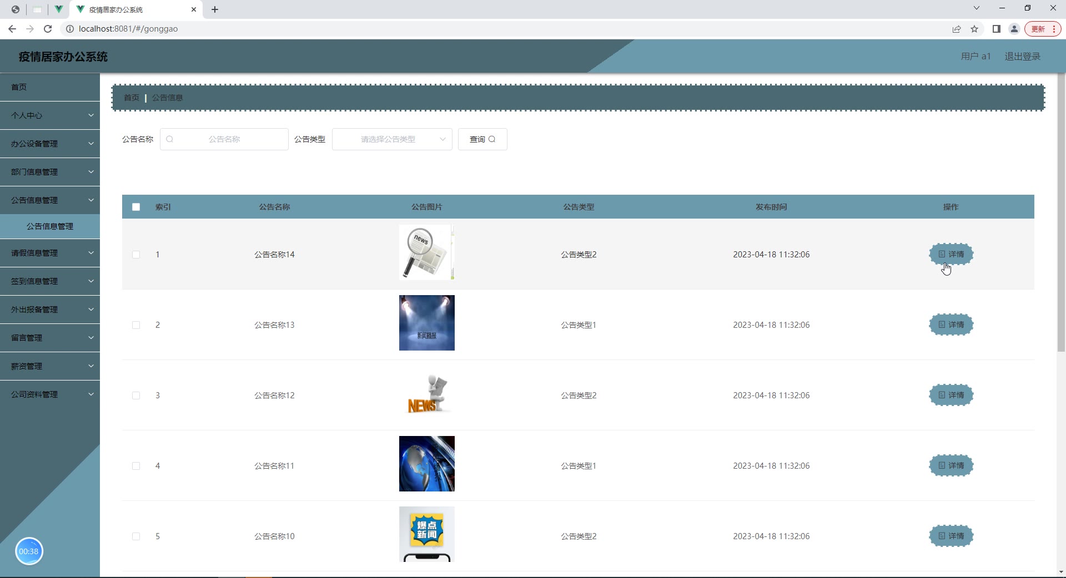Open magnifier news thumbnail for 公告名称14

(427, 252)
